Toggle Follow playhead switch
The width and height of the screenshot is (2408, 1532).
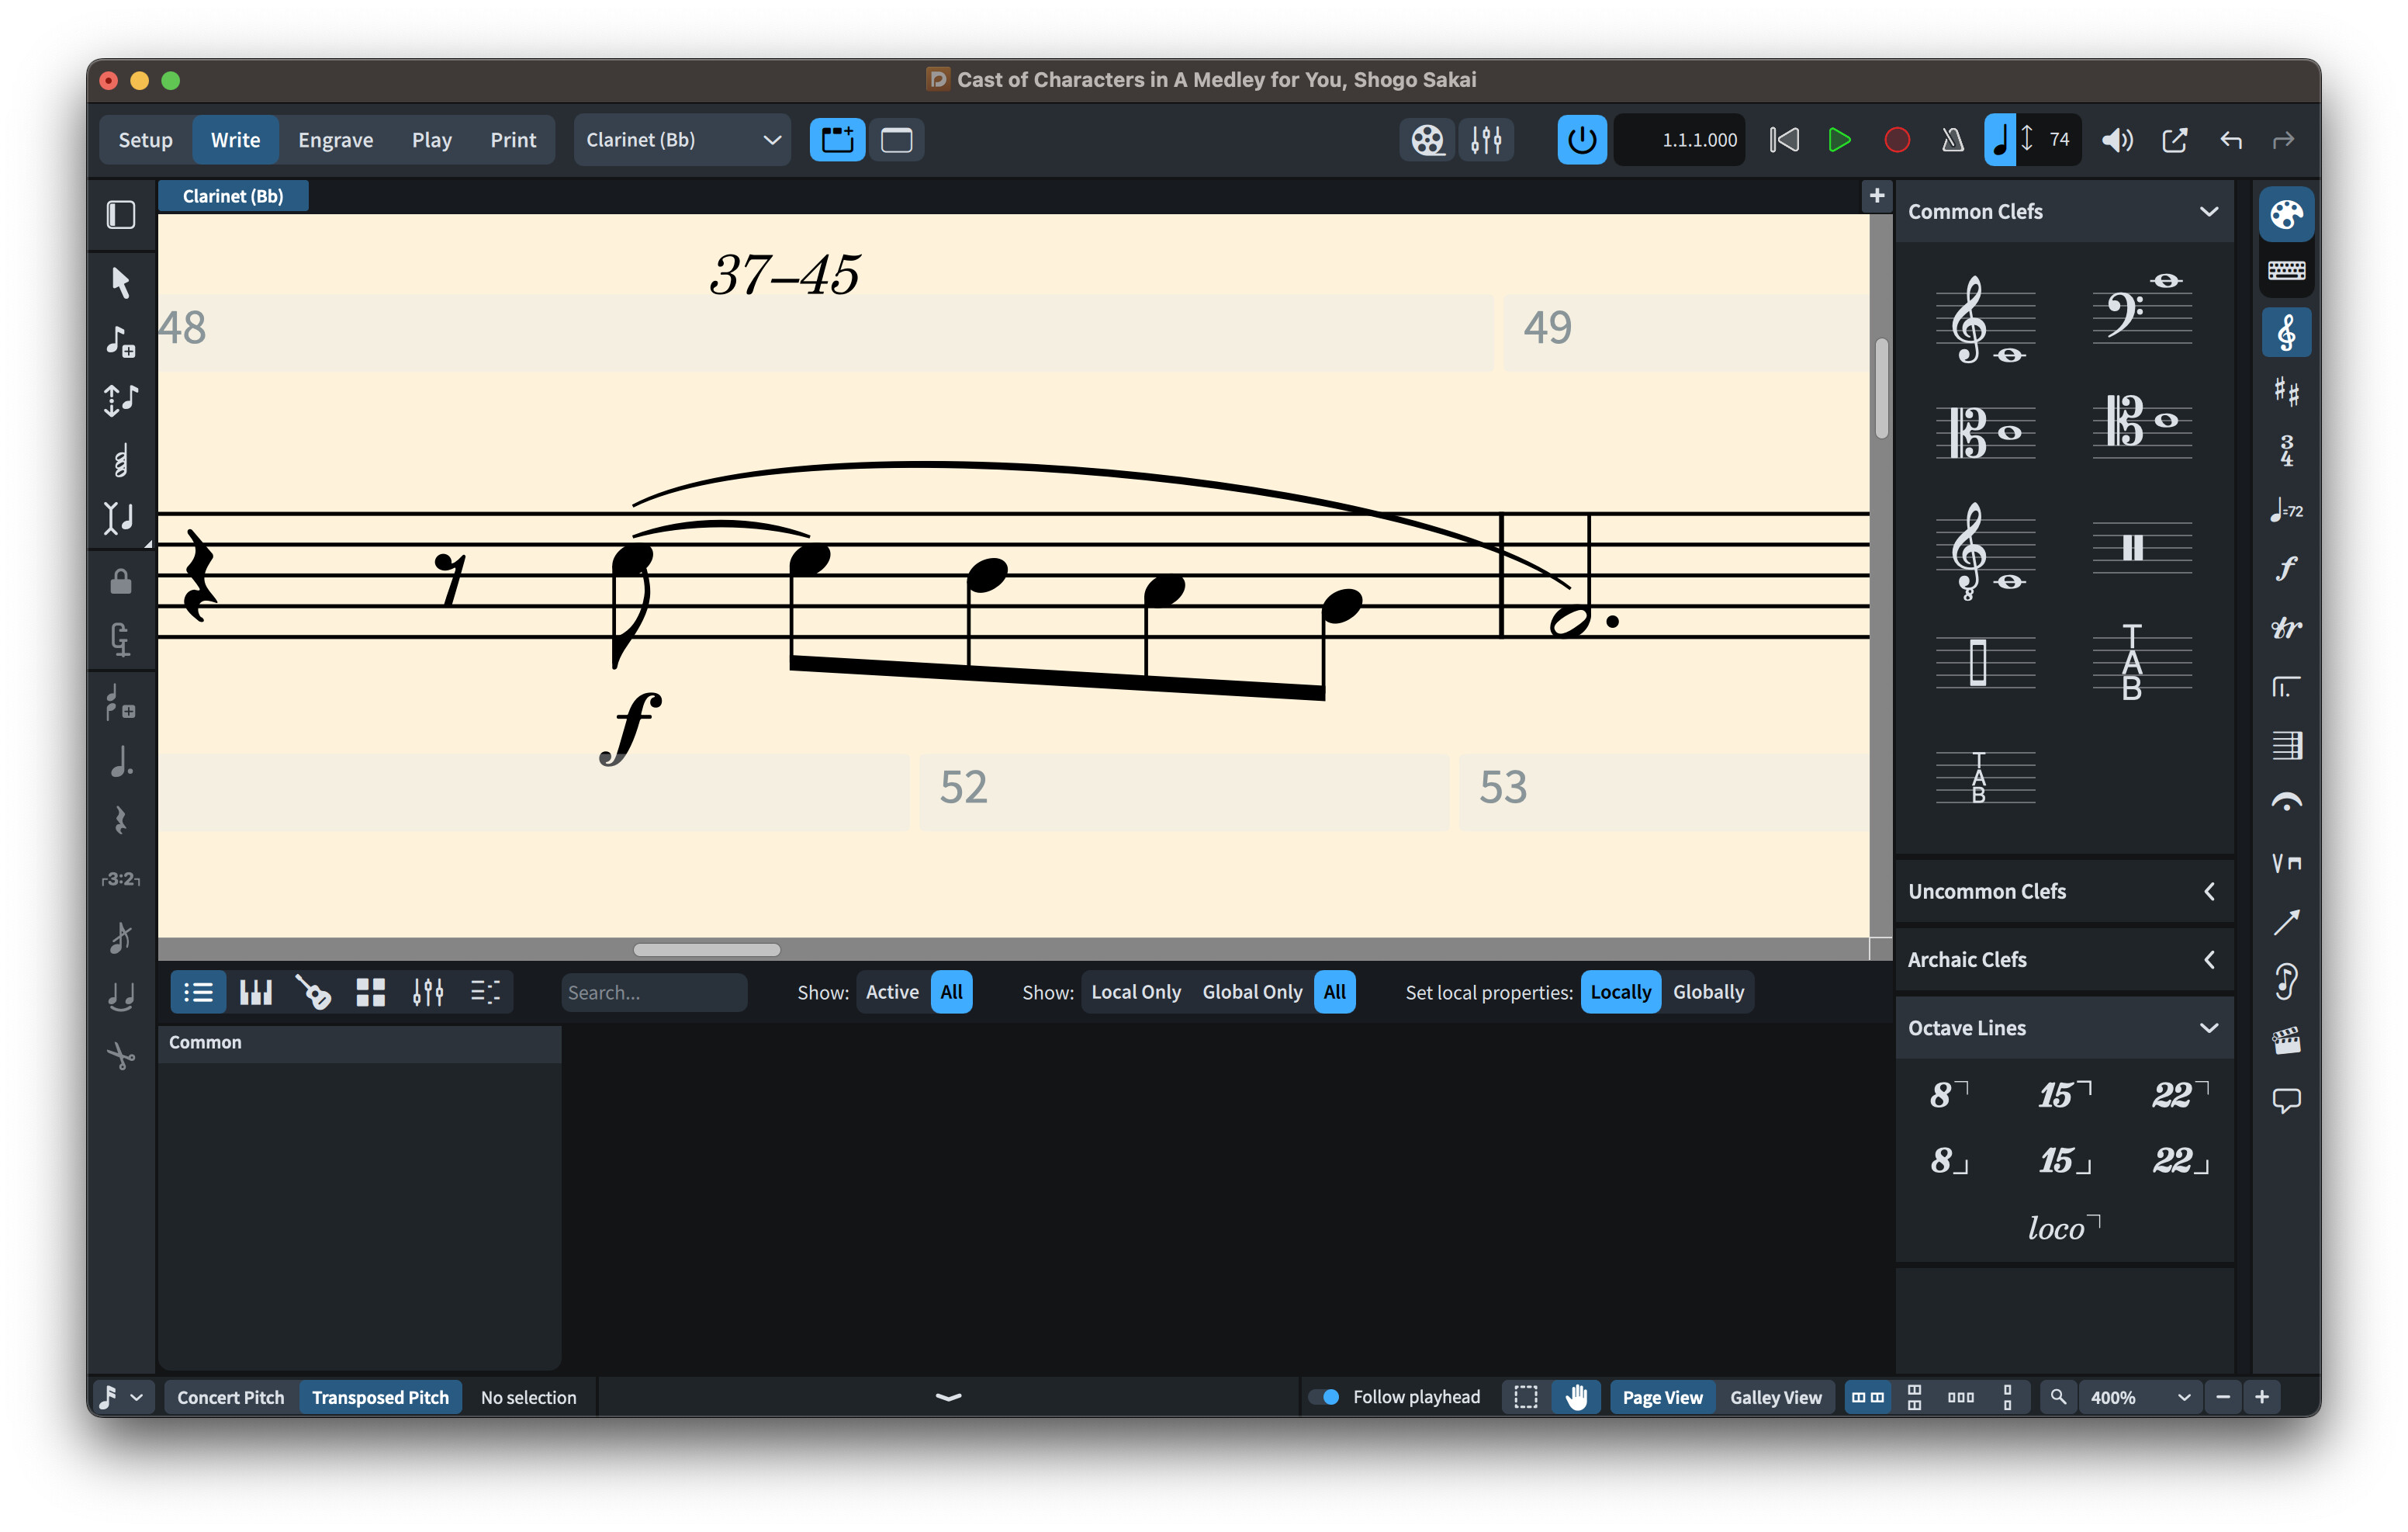click(x=1324, y=1397)
